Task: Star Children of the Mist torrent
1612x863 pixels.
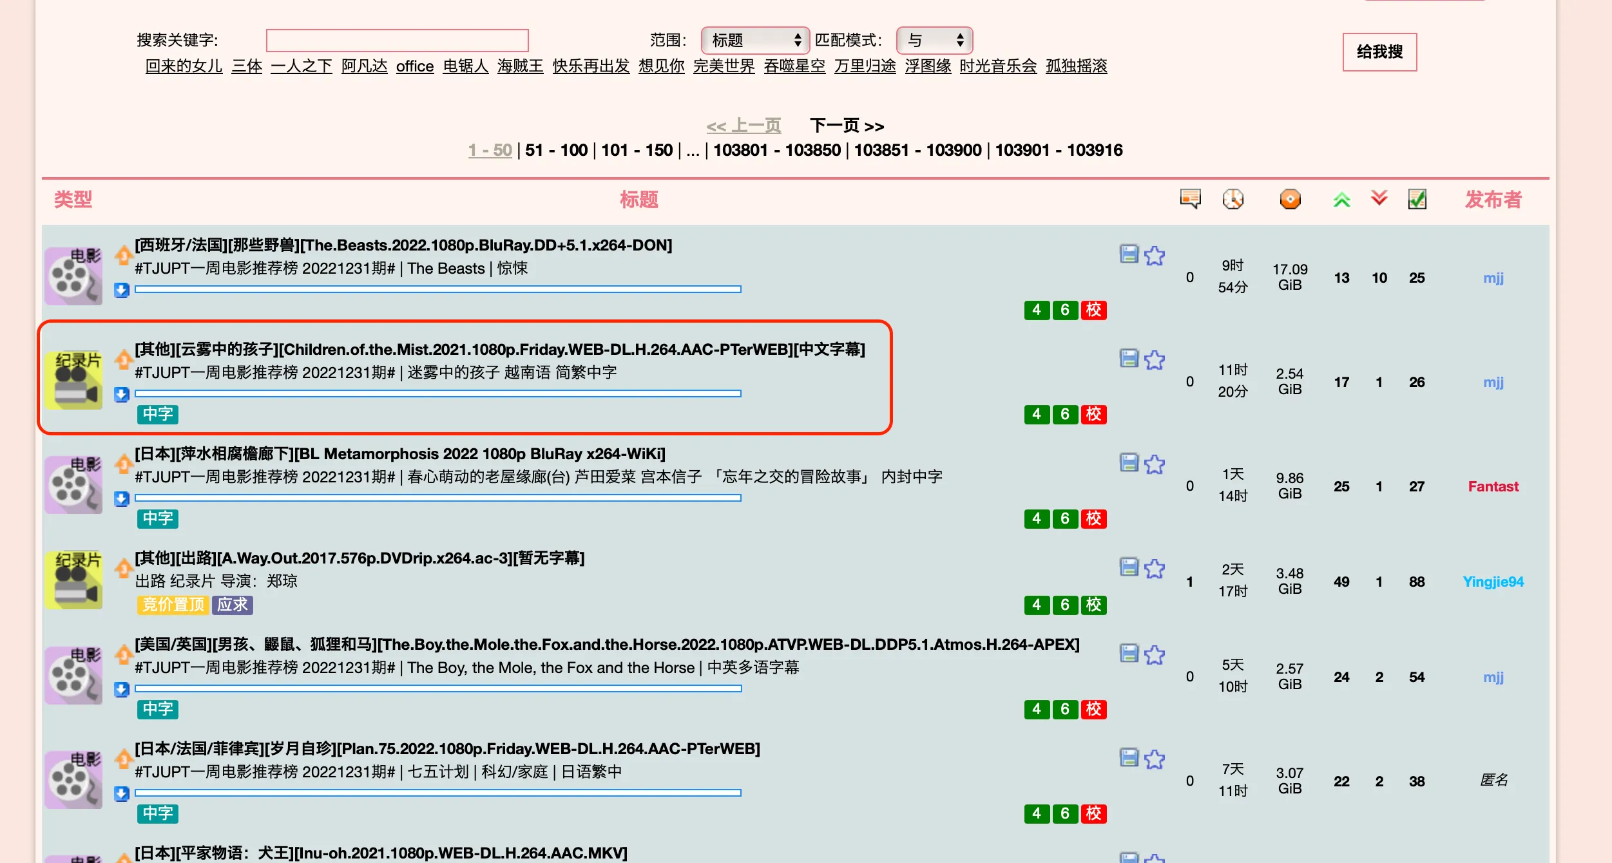Action: click(1155, 359)
